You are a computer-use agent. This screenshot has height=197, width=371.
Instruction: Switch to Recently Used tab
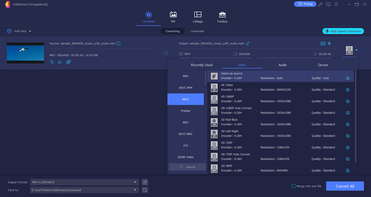tap(202, 65)
